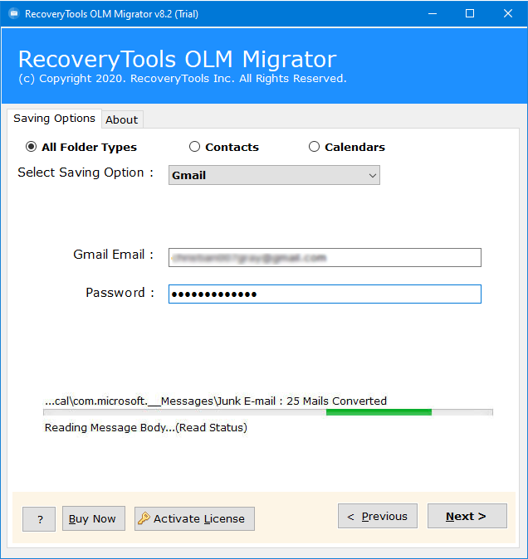This screenshot has width=528, height=559.
Task: Select the Contacts radio button
Action: click(x=194, y=147)
